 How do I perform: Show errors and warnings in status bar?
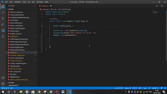click(x=5, y=88)
